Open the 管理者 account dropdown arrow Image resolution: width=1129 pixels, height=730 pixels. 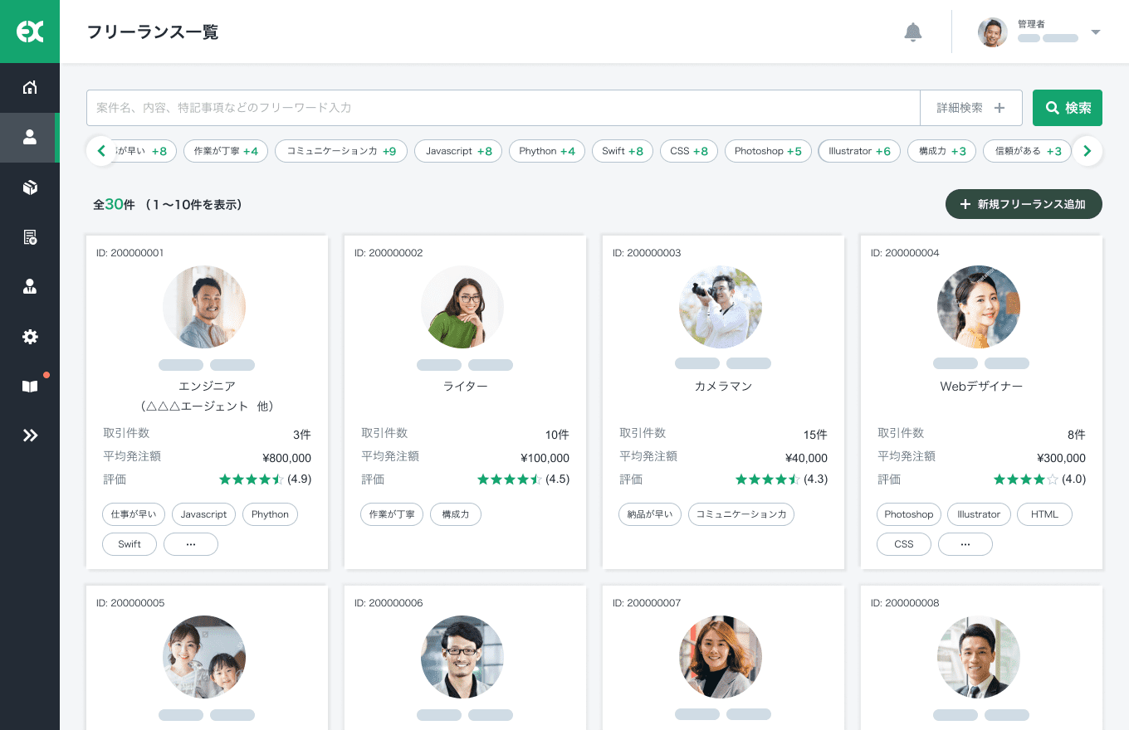(1095, 32)
